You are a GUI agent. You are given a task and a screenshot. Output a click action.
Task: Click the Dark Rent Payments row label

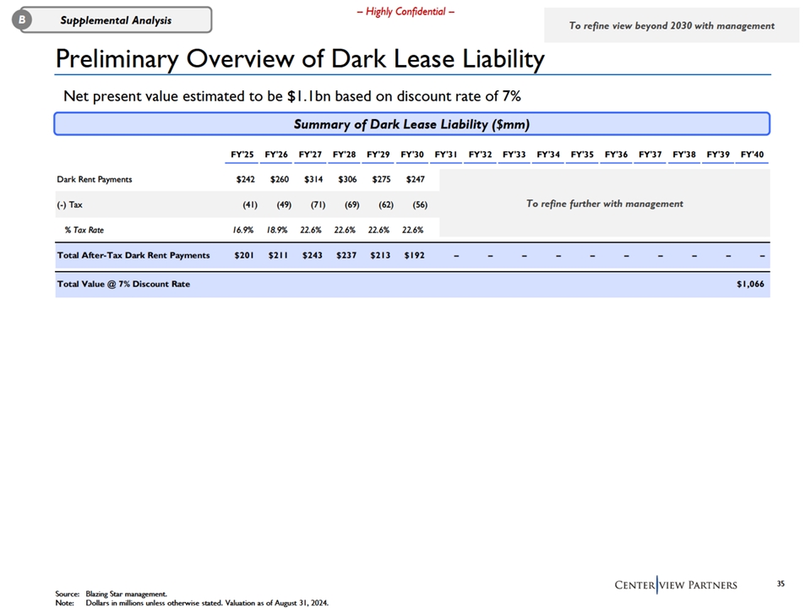coord(95,179)
